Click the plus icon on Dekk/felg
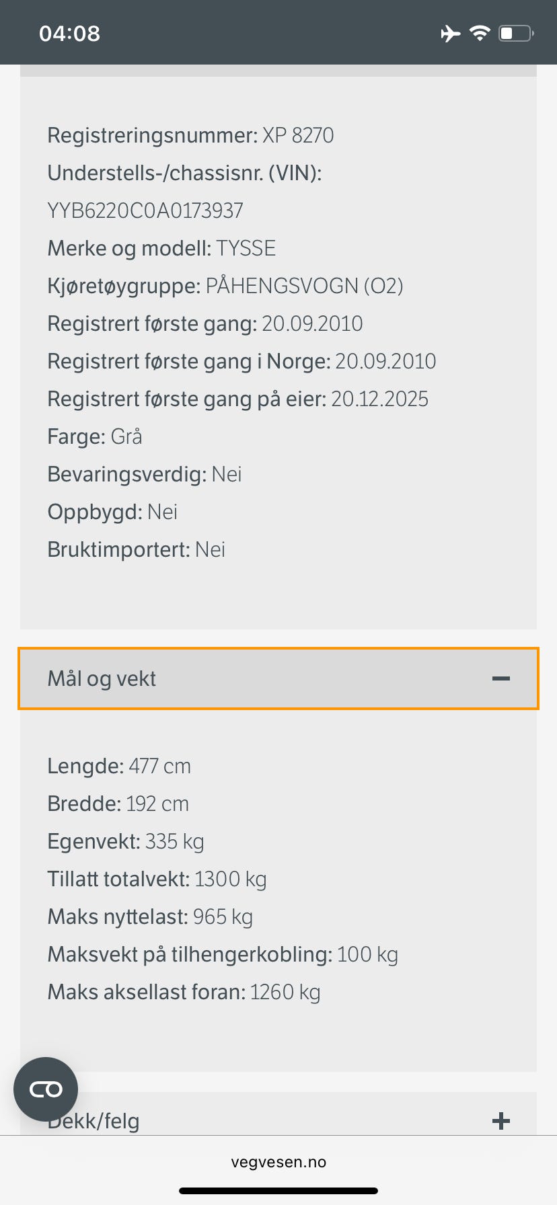The height and width of the screenshot is (1205, 557). pyautogui.click(x=500, y=1121)
